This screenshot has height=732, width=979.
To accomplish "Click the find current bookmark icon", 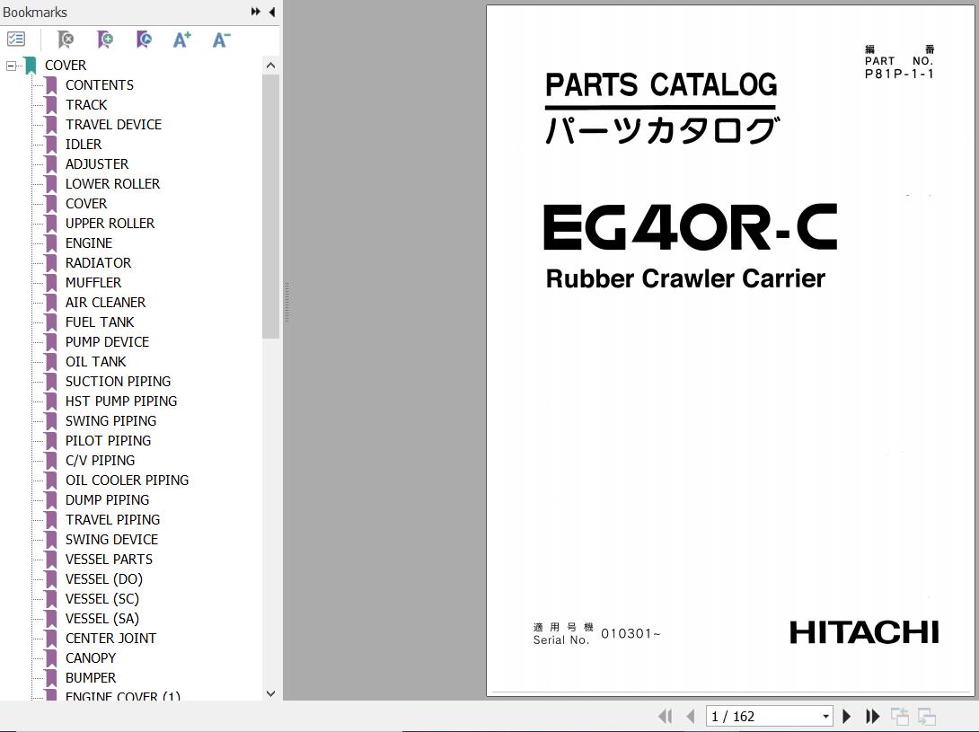I will (144, 40).
